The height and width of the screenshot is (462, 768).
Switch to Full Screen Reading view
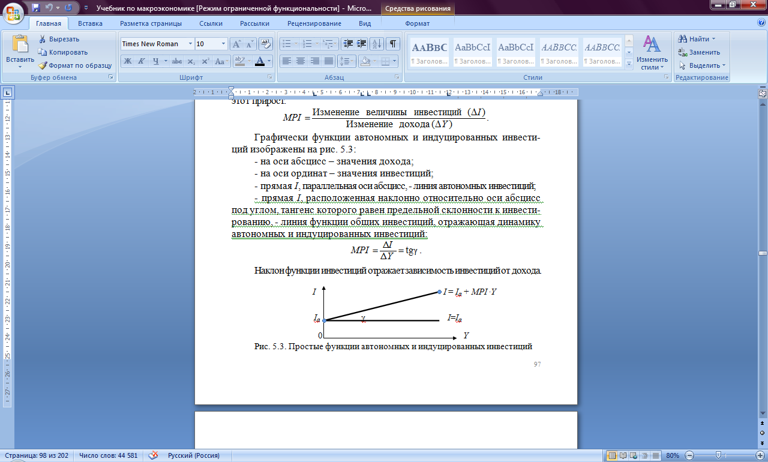coord(622,455)
